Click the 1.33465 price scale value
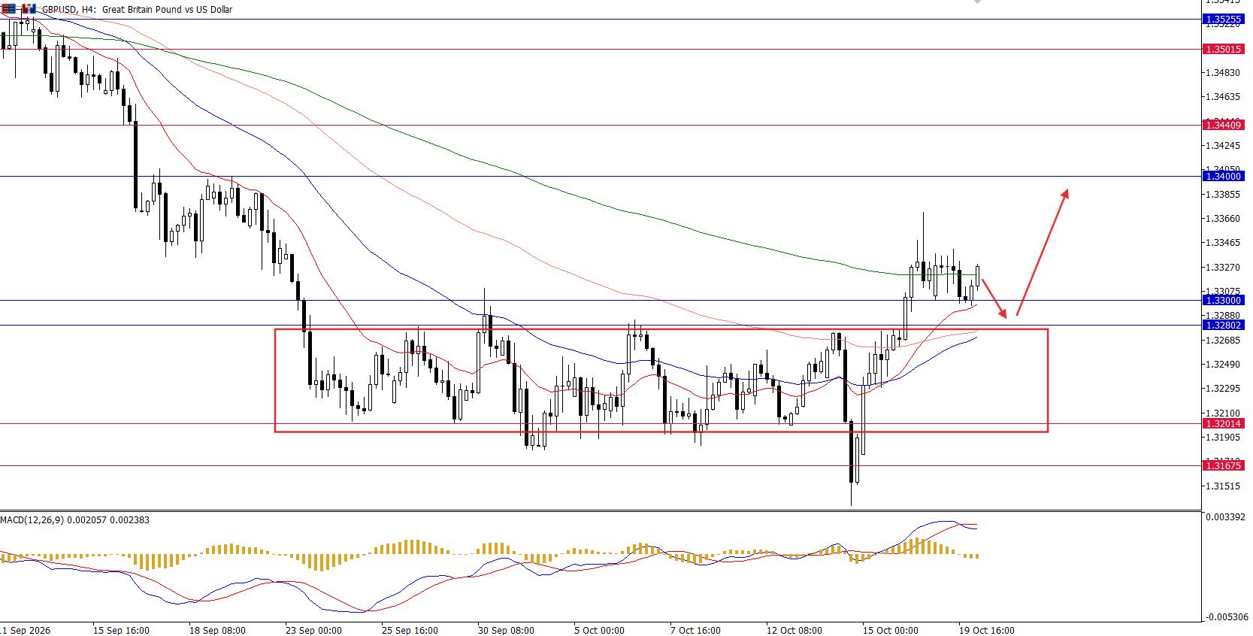 click(x=1222, y=243)
